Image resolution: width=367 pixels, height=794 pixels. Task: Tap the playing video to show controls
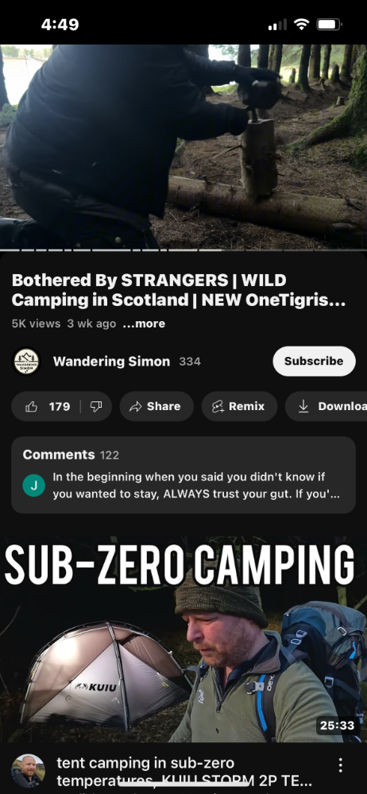pos(183,147)
